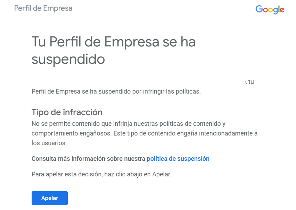Click the Consulta más información bold text

88,158
